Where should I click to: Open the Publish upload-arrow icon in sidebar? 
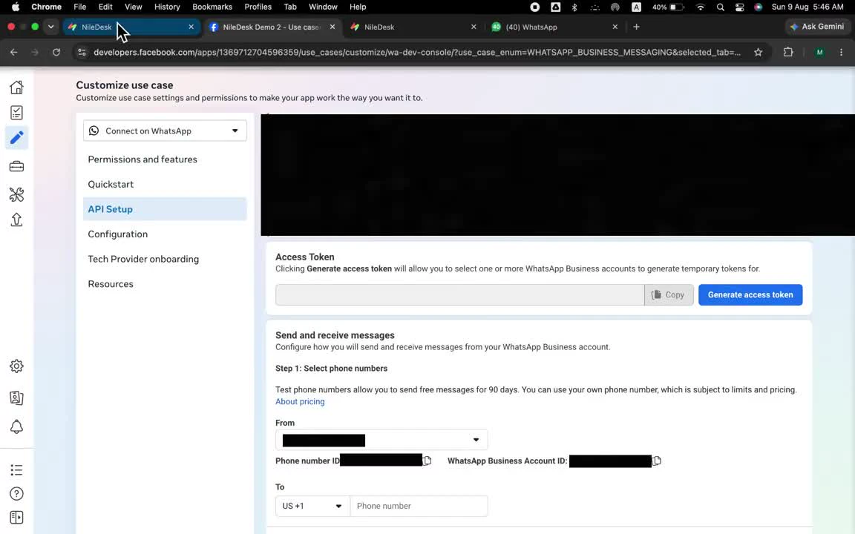tap(16, 220)
